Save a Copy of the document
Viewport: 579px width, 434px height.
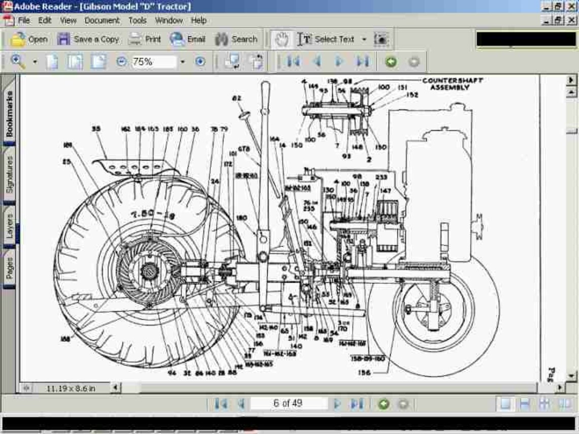pos(89,39)
